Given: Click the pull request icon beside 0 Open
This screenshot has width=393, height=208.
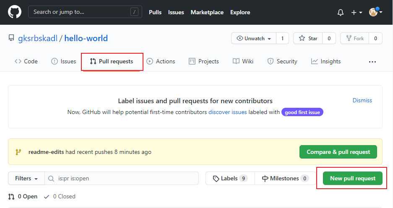Looking at the screenshot, I should (11, 197).
